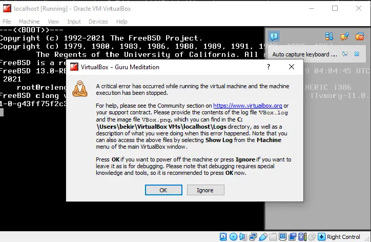Close the Guru Meditation dialog
The width and height of the screenshot is (371, 242).
(x=292, y=67)
